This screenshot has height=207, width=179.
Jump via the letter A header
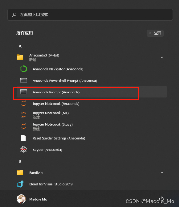pos(20,46)
